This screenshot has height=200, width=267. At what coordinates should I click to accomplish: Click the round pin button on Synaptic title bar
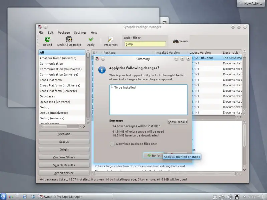(x=45, y=27)
